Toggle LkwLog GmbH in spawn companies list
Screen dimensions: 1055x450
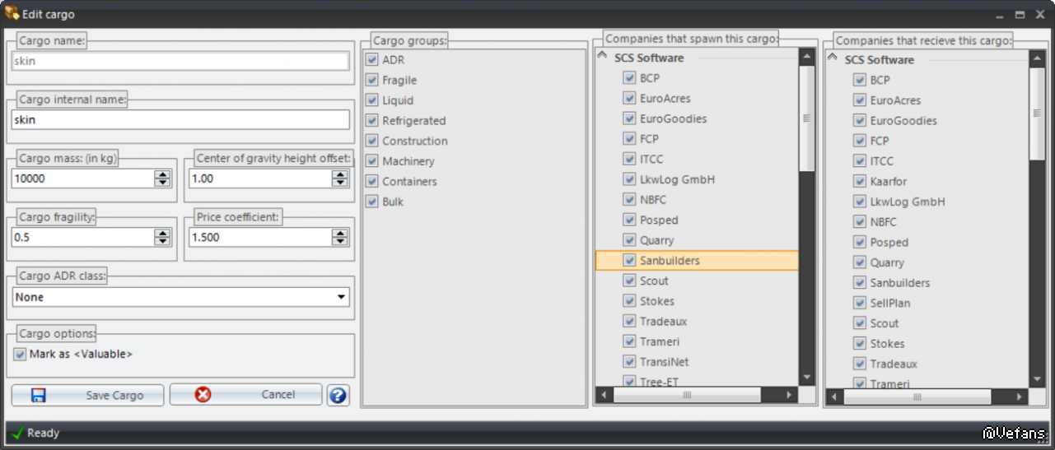click(629, 179)
